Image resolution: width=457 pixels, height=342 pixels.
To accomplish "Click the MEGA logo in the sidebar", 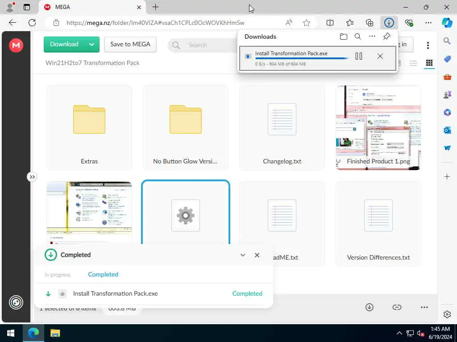I will (16, 45).
